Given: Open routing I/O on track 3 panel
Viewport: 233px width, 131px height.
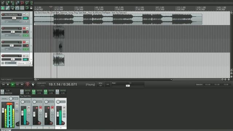Looking at the screenshot, I should point(20,42).
